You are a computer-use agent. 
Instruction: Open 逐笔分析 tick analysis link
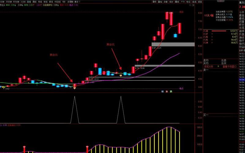coord(209,66)
